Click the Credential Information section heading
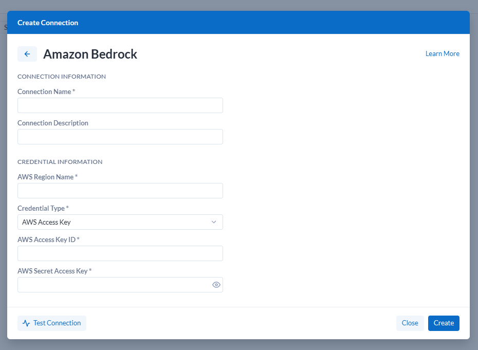The width and height of the screenshot is (478, 350). tap(60, 162)
